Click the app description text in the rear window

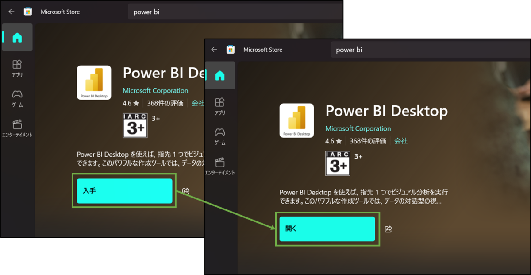pos(141,159)
